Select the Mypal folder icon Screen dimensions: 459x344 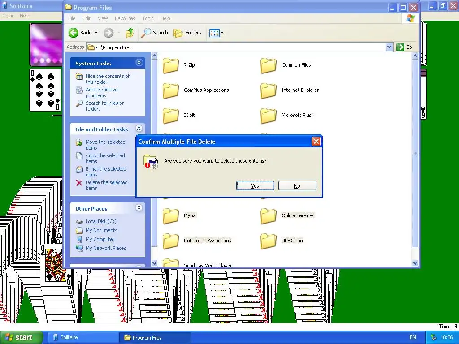click(171, 216)
